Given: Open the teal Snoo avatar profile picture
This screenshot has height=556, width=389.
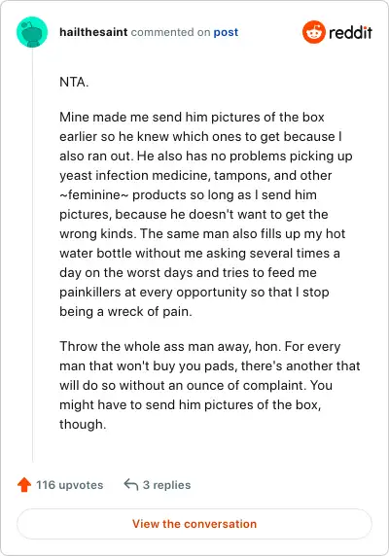Looking at the screenshot, I should point(32,32).
